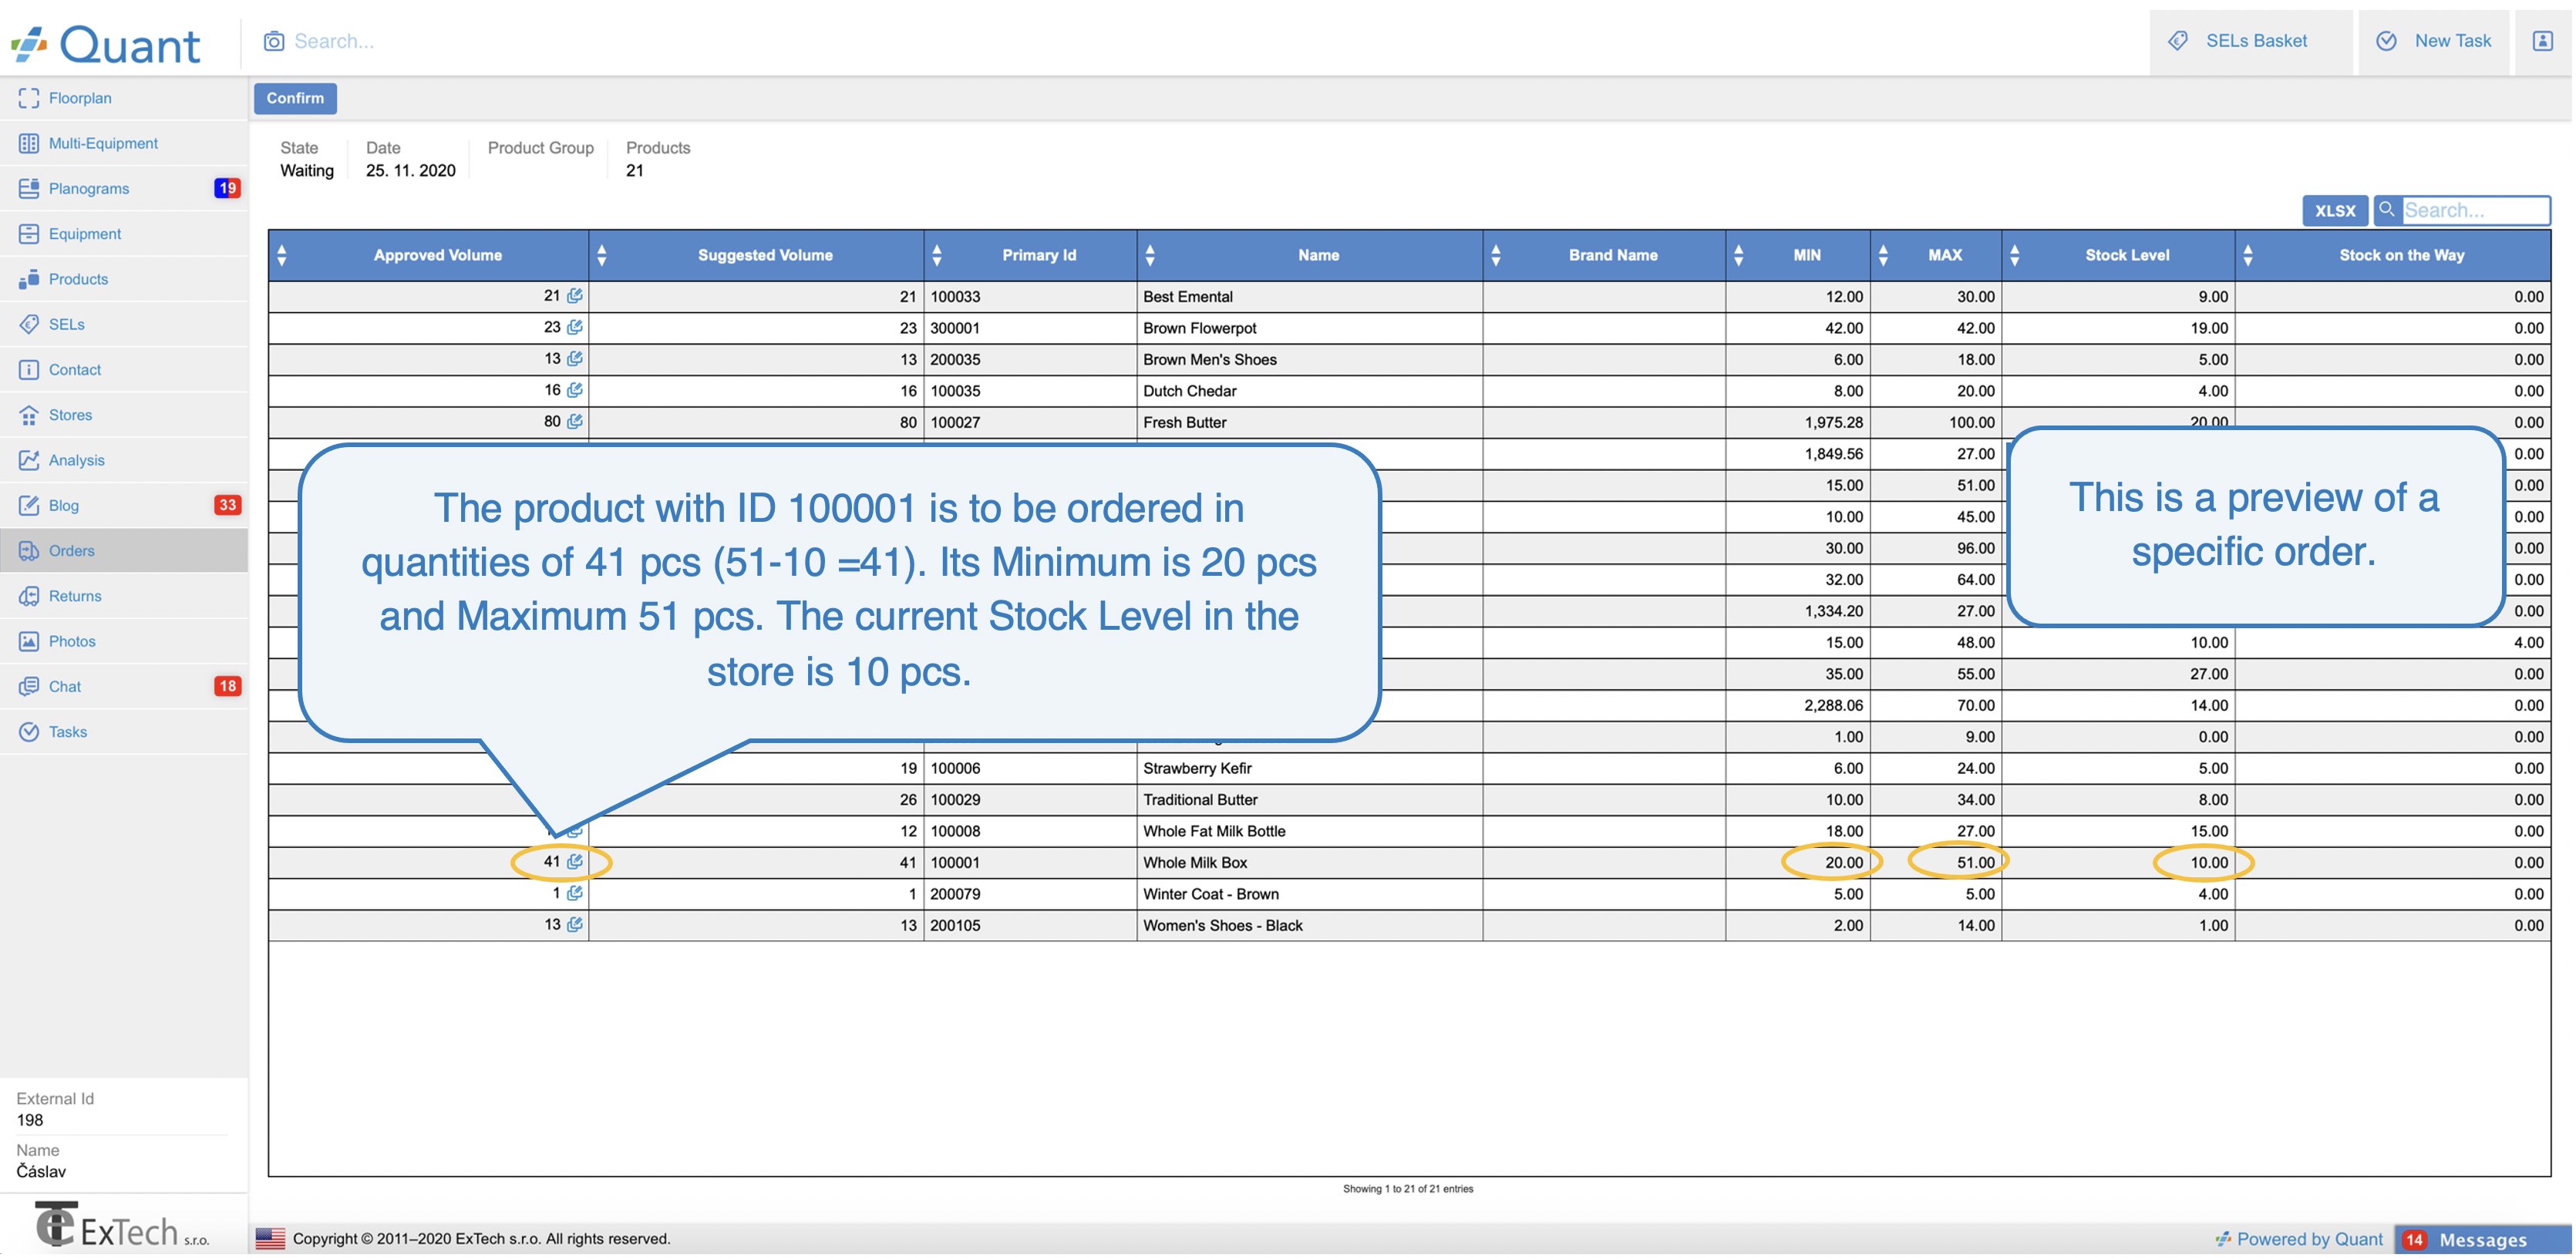
Task: Click the Chat bubble icon
Action: point(29,686)
